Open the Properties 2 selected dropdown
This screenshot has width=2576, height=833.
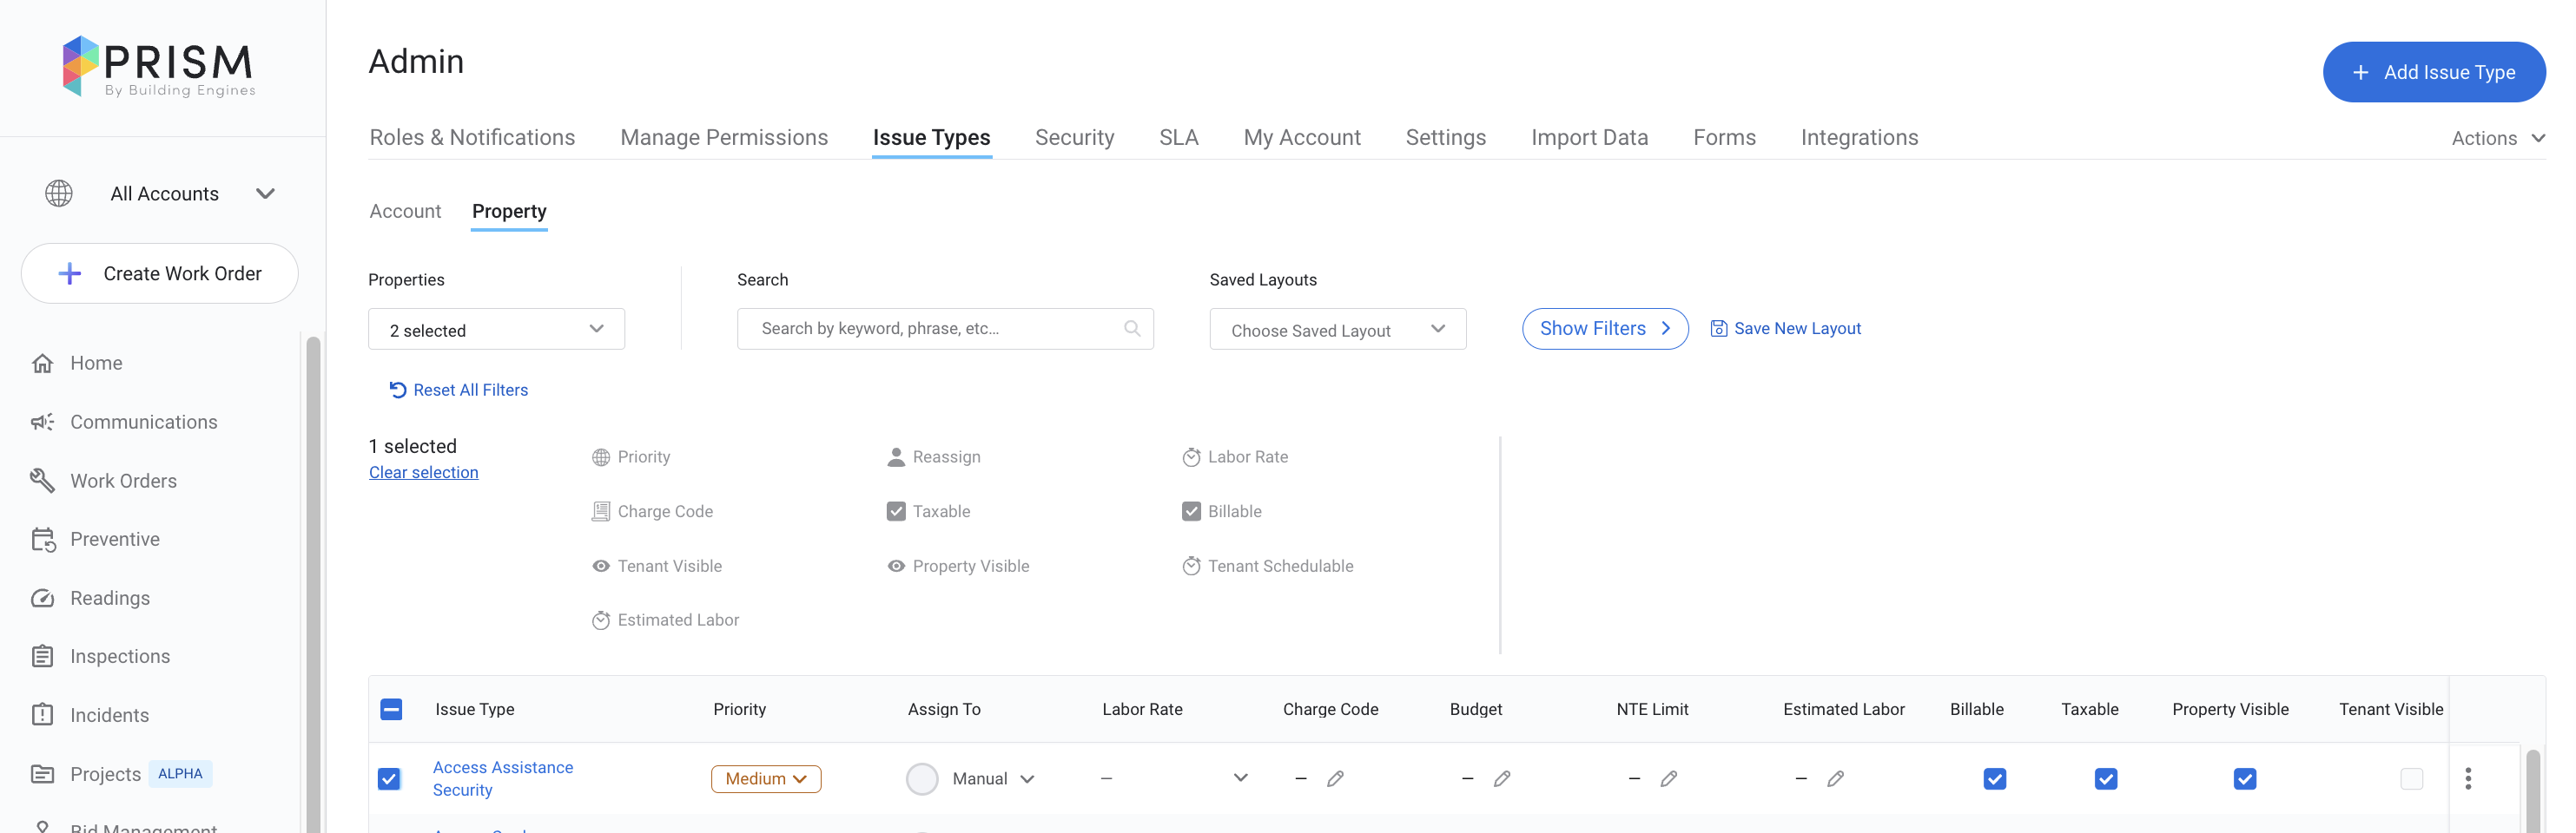(496, 330)
